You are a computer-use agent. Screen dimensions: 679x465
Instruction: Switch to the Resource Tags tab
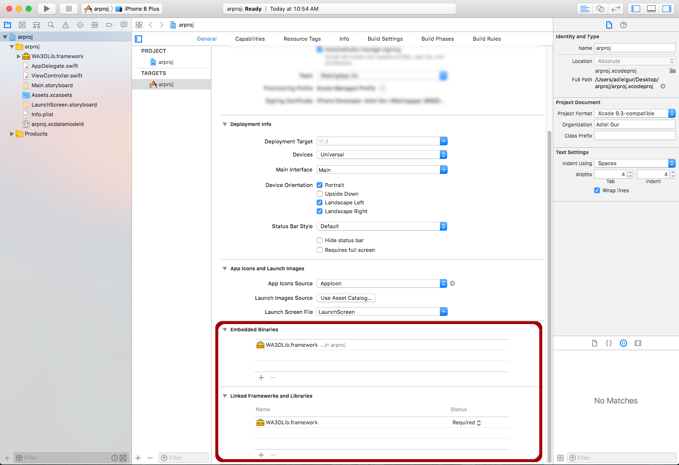point(302,39)
